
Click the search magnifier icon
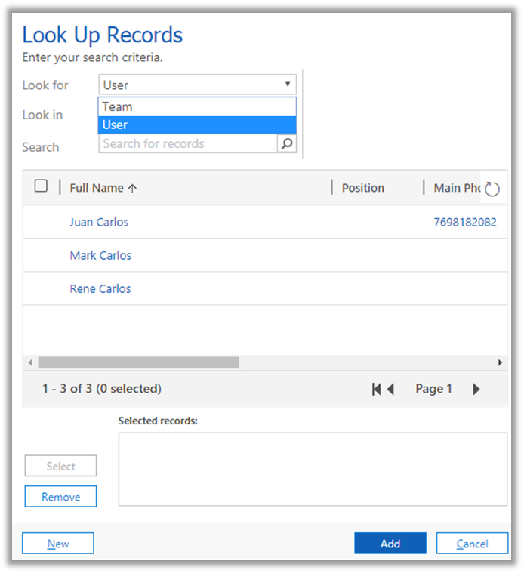(287, 143)
